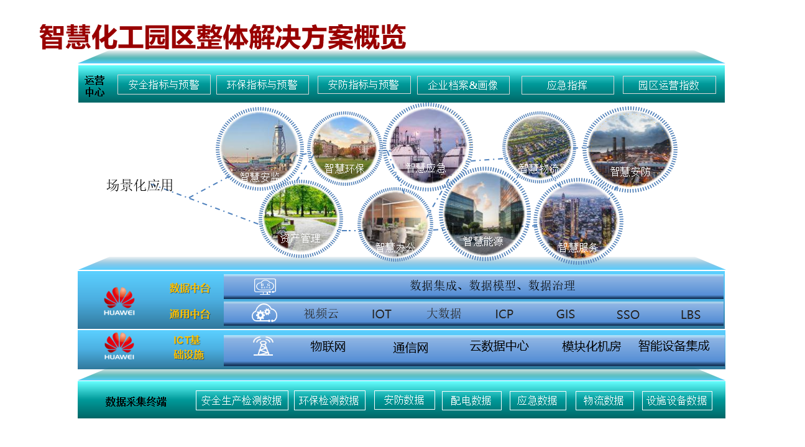Click the Huawei logo beside 数据中台
The width and height of the screenshot is (805, 447).
click(x=119, y=302)
